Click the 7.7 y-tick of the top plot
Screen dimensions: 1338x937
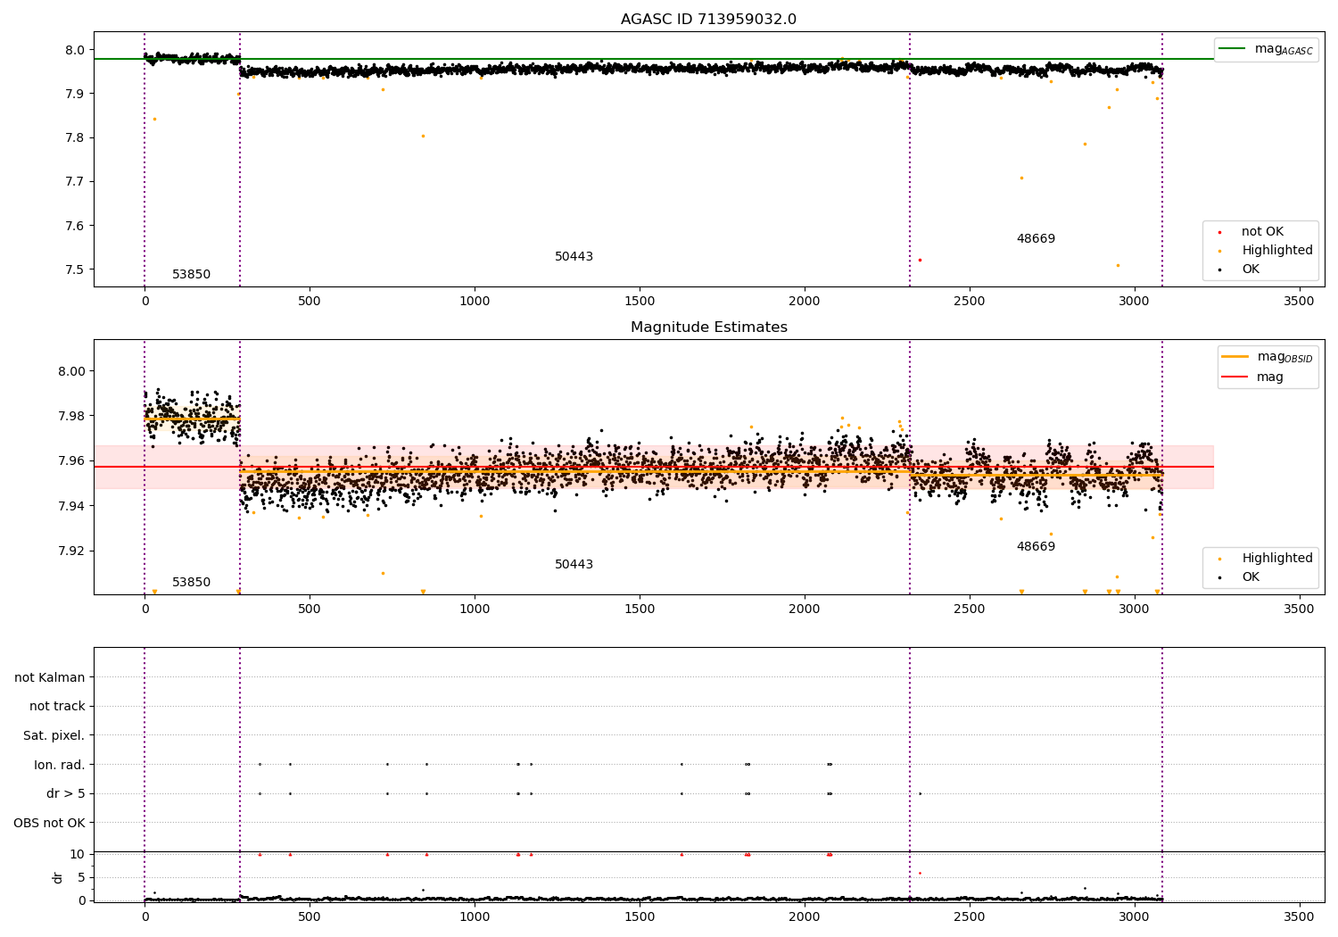click(x=75, y=182)
